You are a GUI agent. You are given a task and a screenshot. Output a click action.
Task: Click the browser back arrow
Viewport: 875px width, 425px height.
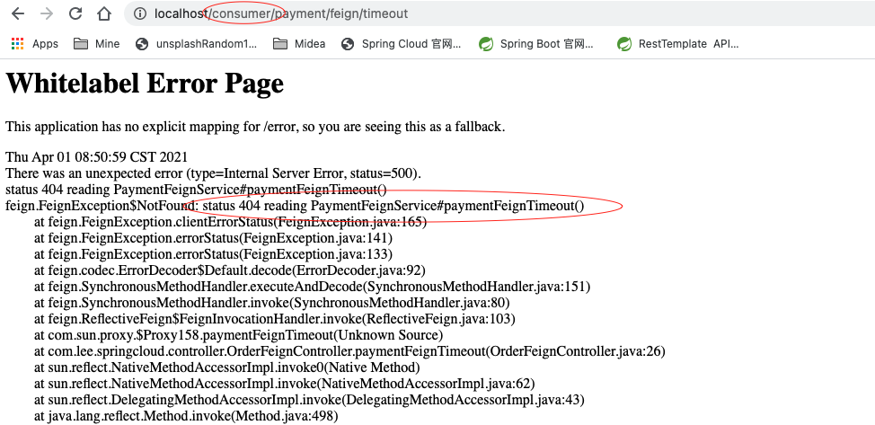coord(17,14)
